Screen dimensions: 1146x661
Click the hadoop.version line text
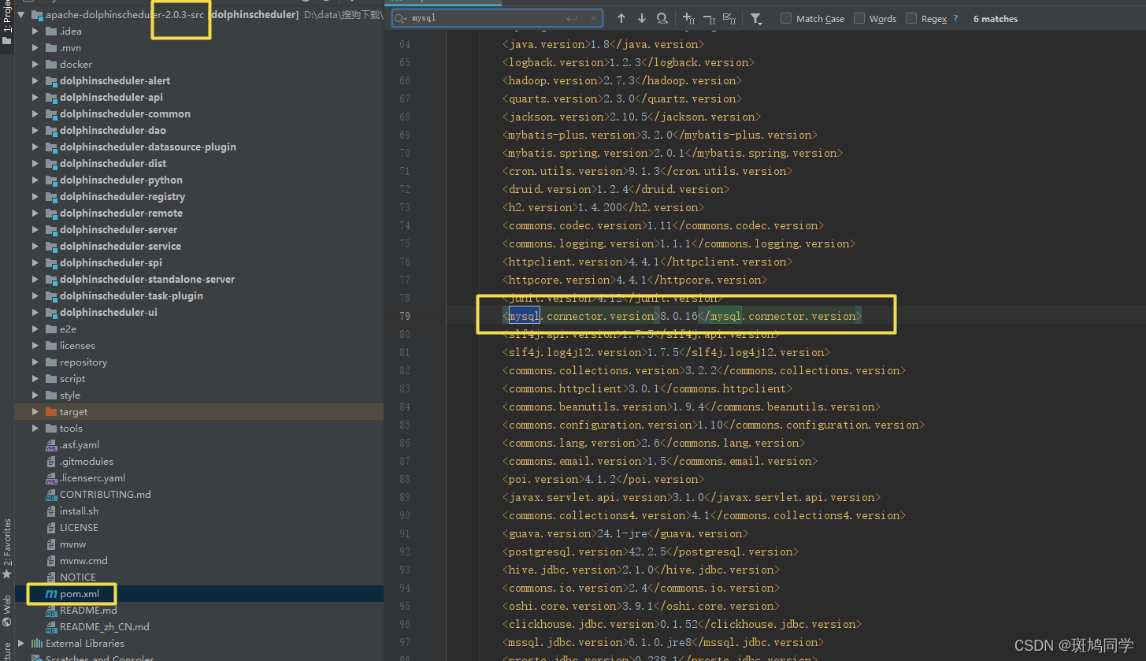pyautogui.click(x=622, y=80)
